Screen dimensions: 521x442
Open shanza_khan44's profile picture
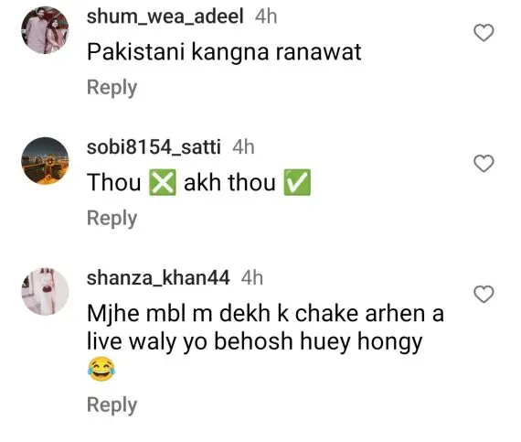45,291
